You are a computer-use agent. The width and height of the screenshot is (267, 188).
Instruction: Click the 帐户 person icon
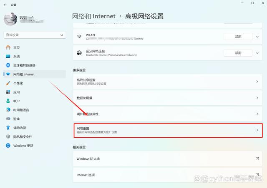click(x=8, y=101)
